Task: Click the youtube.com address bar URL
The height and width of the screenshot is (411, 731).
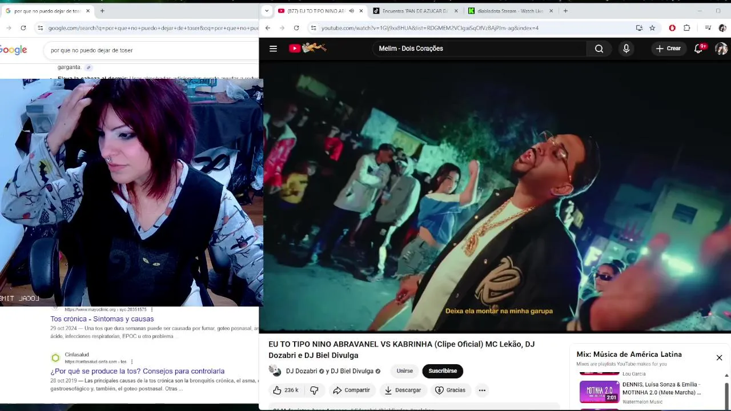Action: [429, 28]
